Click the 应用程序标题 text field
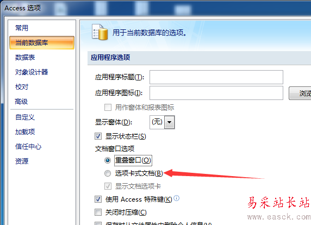Image resolution: width=311 pixels, height=225 pixels. (216, 77)
